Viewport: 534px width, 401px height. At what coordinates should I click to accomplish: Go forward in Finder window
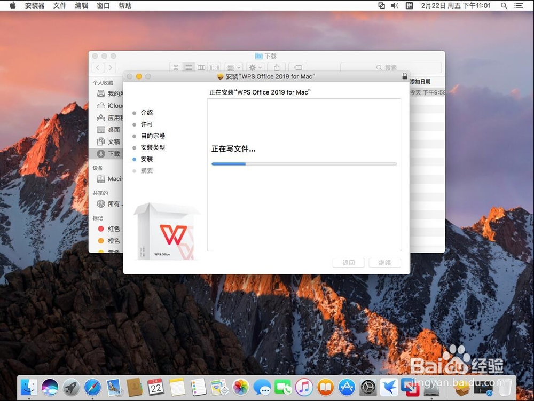pyautogui.click(x=110, y=67)
